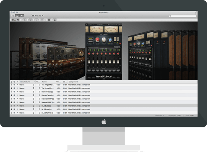Image resolution: width=207 pixels, height=152 pixels.
Task: Click the filter icon right of Show All
Action: pos(25,20)
